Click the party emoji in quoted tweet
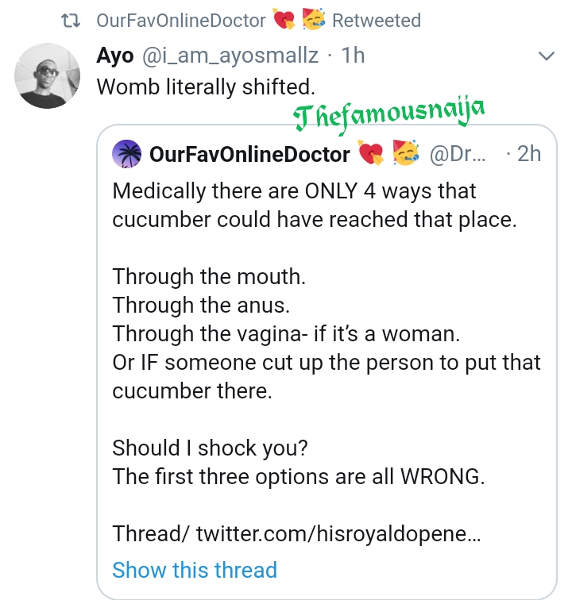The width and height of the screenshot is (572, 600). click(405, 153)
